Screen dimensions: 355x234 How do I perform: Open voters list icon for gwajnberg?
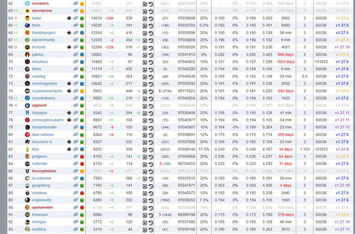tap(145, 186)
